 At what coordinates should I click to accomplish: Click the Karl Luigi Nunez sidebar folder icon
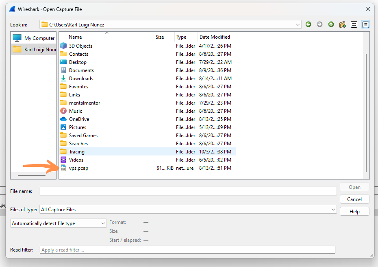[17, 49]
